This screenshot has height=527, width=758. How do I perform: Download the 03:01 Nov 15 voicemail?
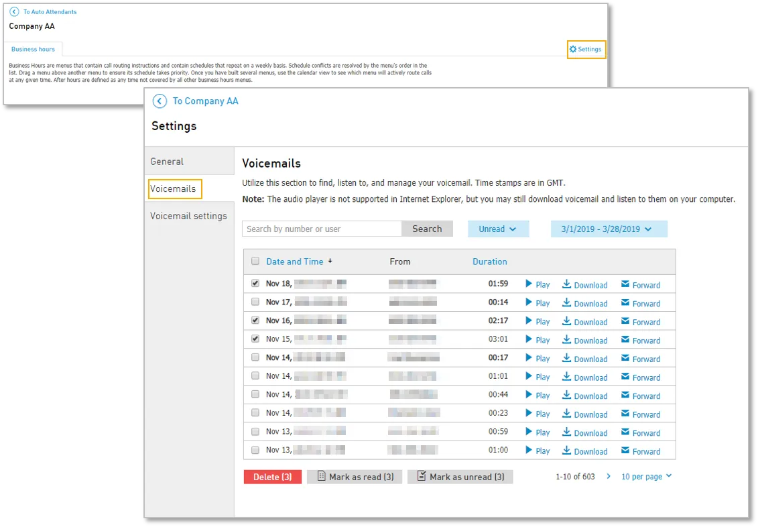pyautogui.click(x=584, y=340)
